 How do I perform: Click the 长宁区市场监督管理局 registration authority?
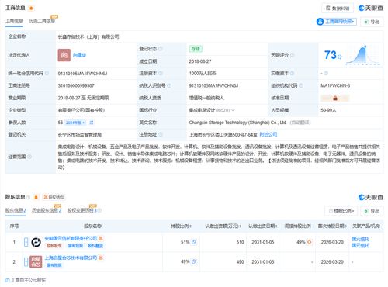pyautogui.click(x=80, y=135)
